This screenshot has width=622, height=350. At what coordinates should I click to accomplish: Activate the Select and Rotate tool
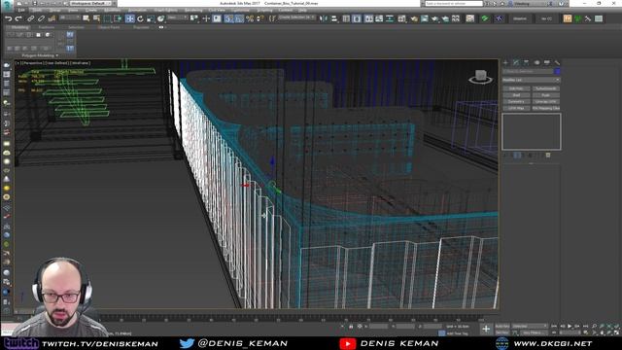pyautogui.click(x=140, y=18)
